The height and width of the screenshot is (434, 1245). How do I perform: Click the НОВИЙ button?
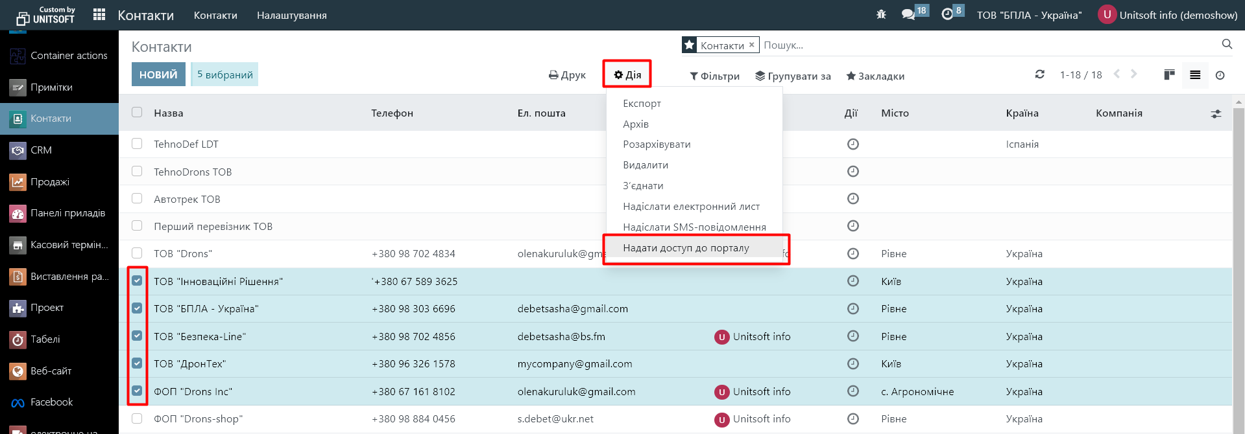point(158,74)
